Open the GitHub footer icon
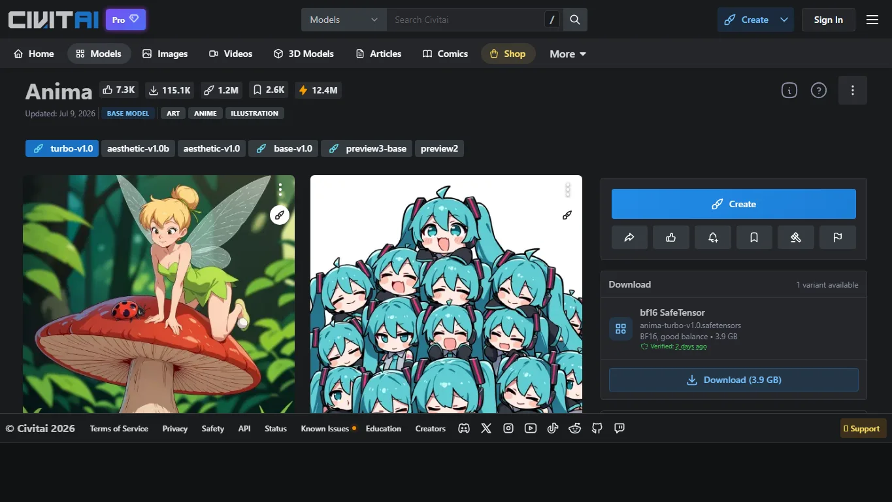892x502 pixels. coord(597,428)
